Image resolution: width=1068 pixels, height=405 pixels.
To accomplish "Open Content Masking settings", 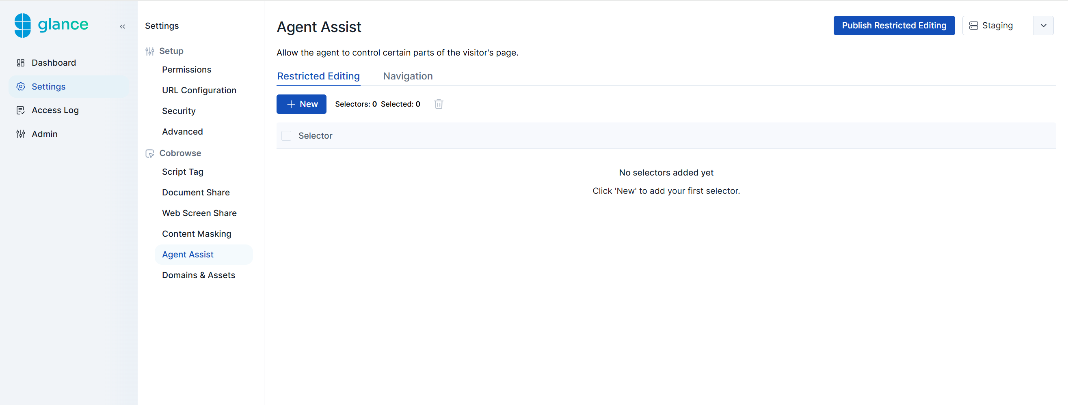I will click(197, 234).
